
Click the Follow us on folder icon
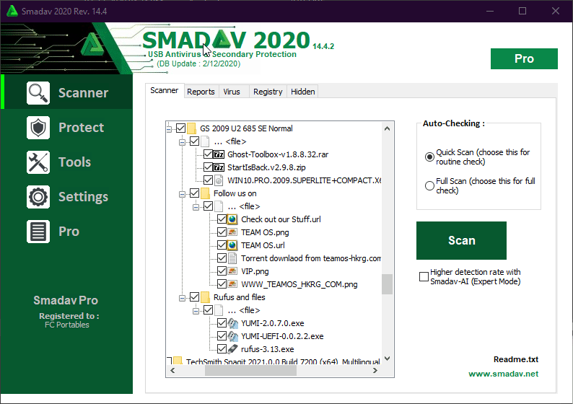point(205,193)
